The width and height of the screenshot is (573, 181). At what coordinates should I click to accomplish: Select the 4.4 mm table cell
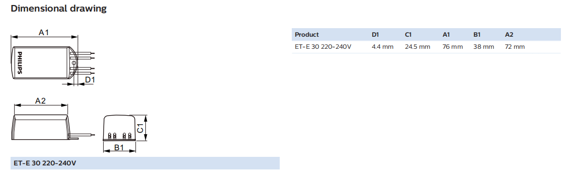click(x=383, y=47)
